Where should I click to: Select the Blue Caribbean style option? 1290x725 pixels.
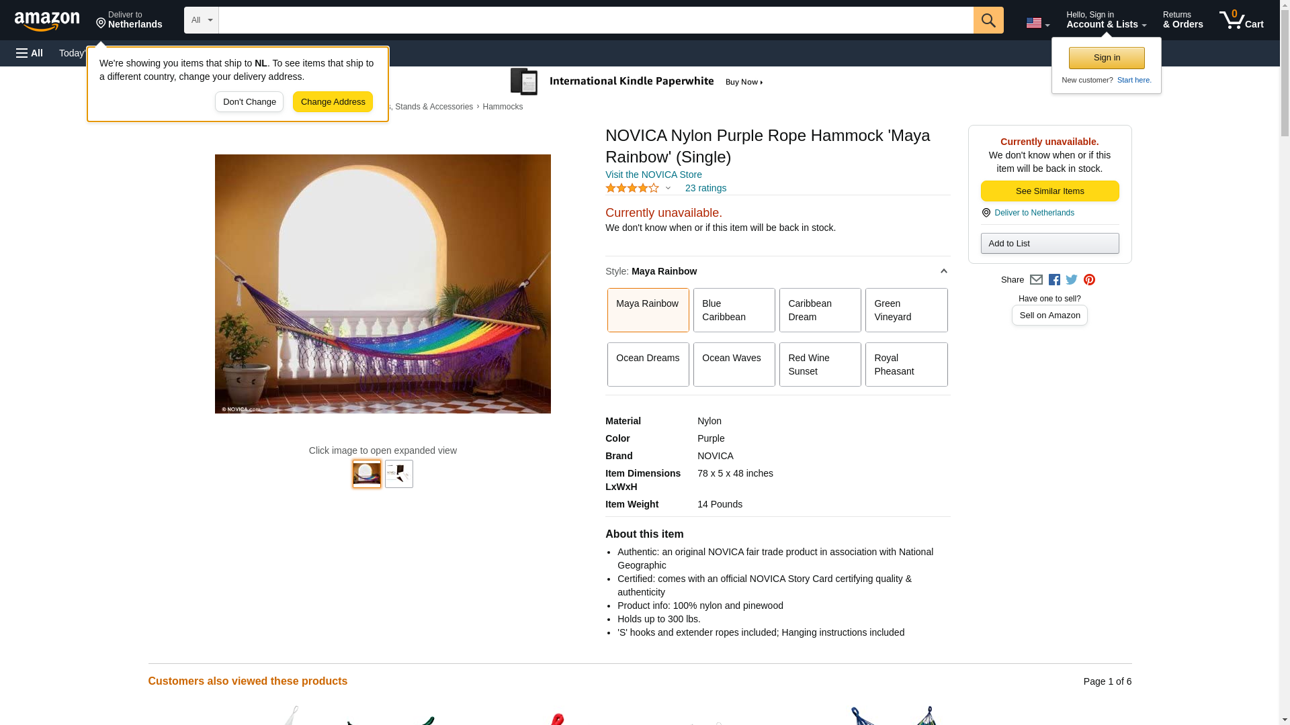point(734,310)
